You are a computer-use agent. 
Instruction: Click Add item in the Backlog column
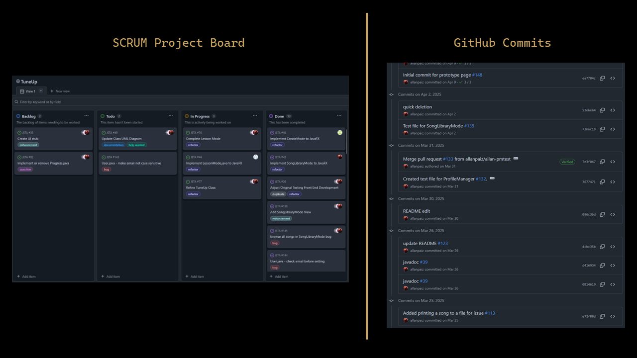(x=26, y=276)
